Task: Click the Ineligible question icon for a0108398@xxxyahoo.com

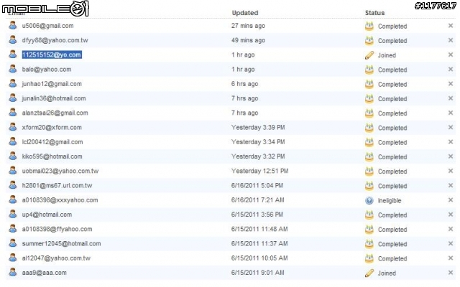Action: pyautogui.click(x=369, y=200)
